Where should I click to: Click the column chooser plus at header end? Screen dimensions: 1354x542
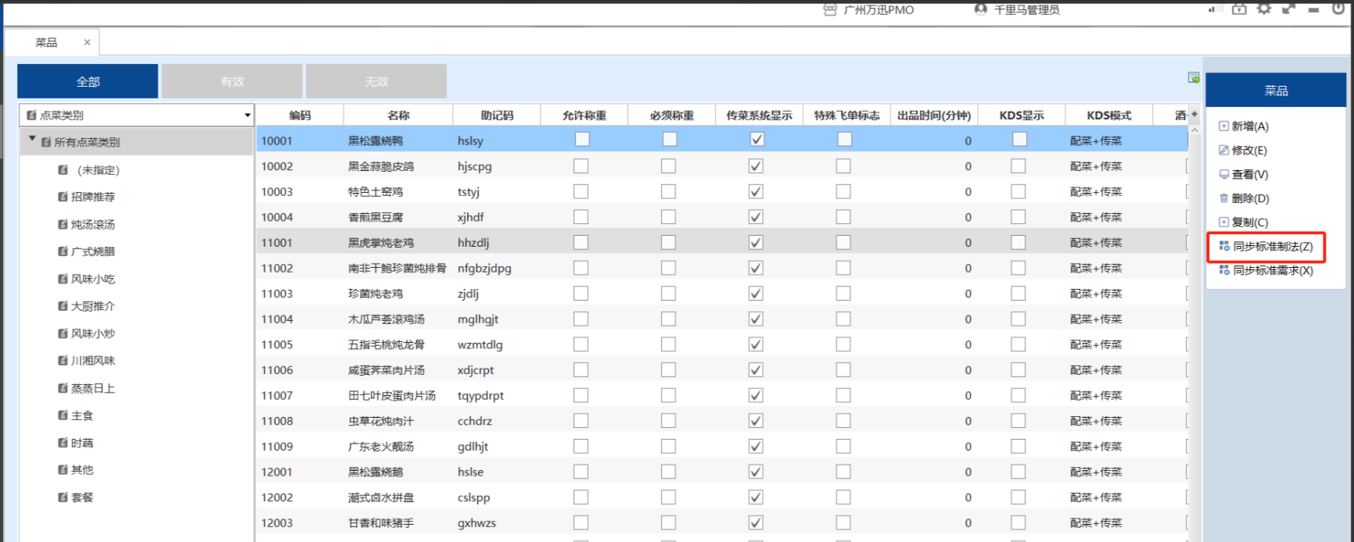[1194, 115]
